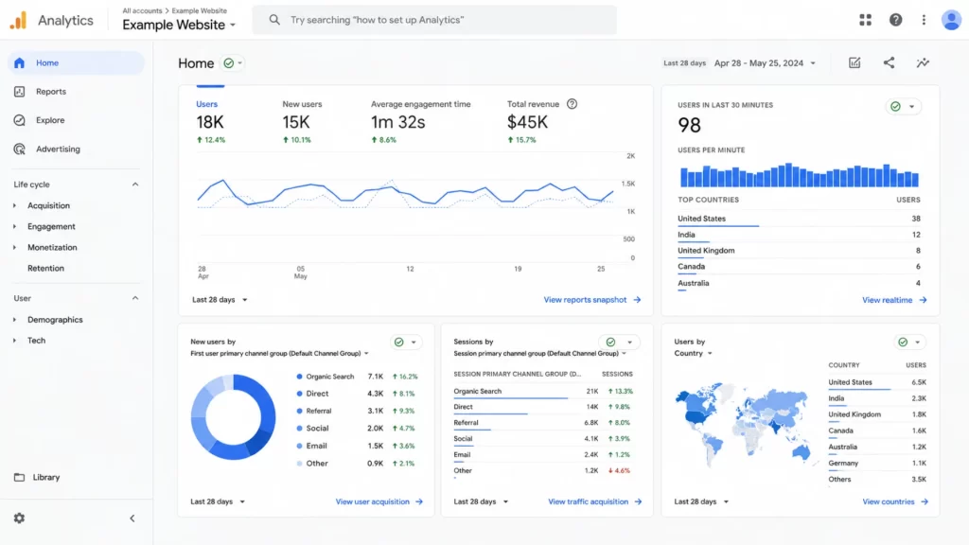Open the Insights sparkline icon

tap(923, 63)
